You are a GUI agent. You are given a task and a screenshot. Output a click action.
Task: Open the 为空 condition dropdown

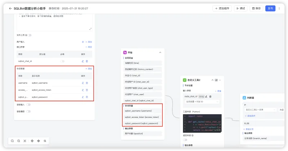click(282, 110)
